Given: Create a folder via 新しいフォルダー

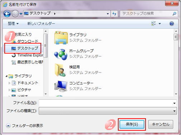Looking at the screenshot, I should [x=41, y=24].
